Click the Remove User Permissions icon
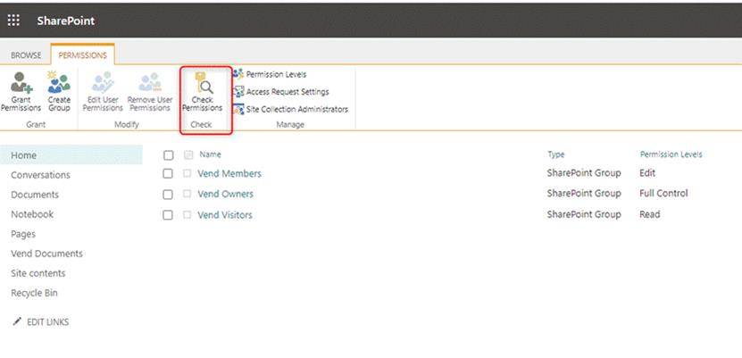Viewport: 742px width, 358px height. click(150, 82)
